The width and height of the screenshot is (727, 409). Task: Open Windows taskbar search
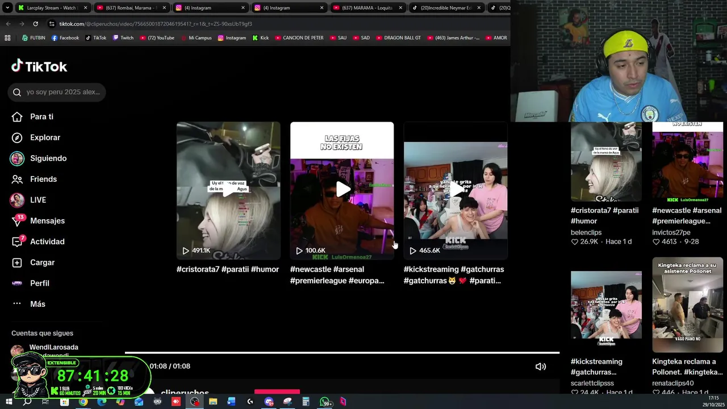pyautogui.click(x=27, y=402)
